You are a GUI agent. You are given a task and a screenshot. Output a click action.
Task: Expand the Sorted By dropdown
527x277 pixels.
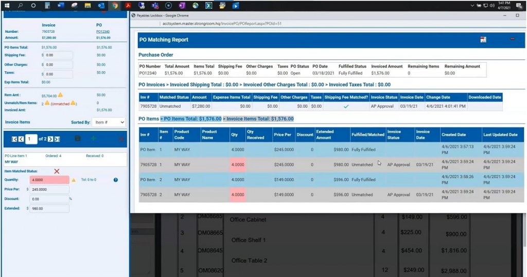click(x=109, y=122)
